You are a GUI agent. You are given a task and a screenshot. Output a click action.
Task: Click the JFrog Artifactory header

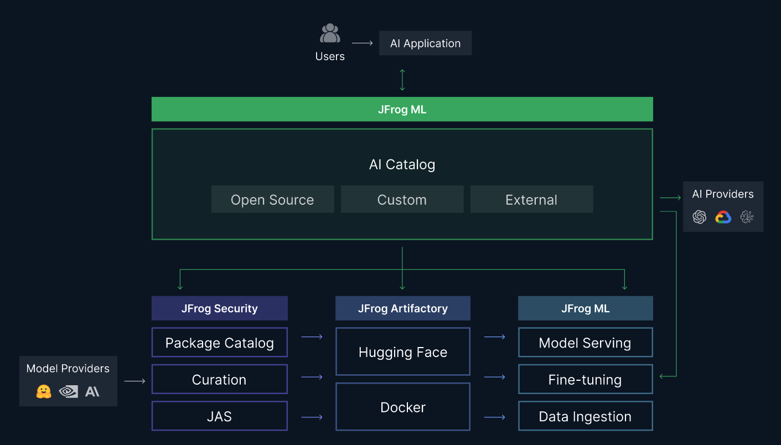(x=403, y=308)
